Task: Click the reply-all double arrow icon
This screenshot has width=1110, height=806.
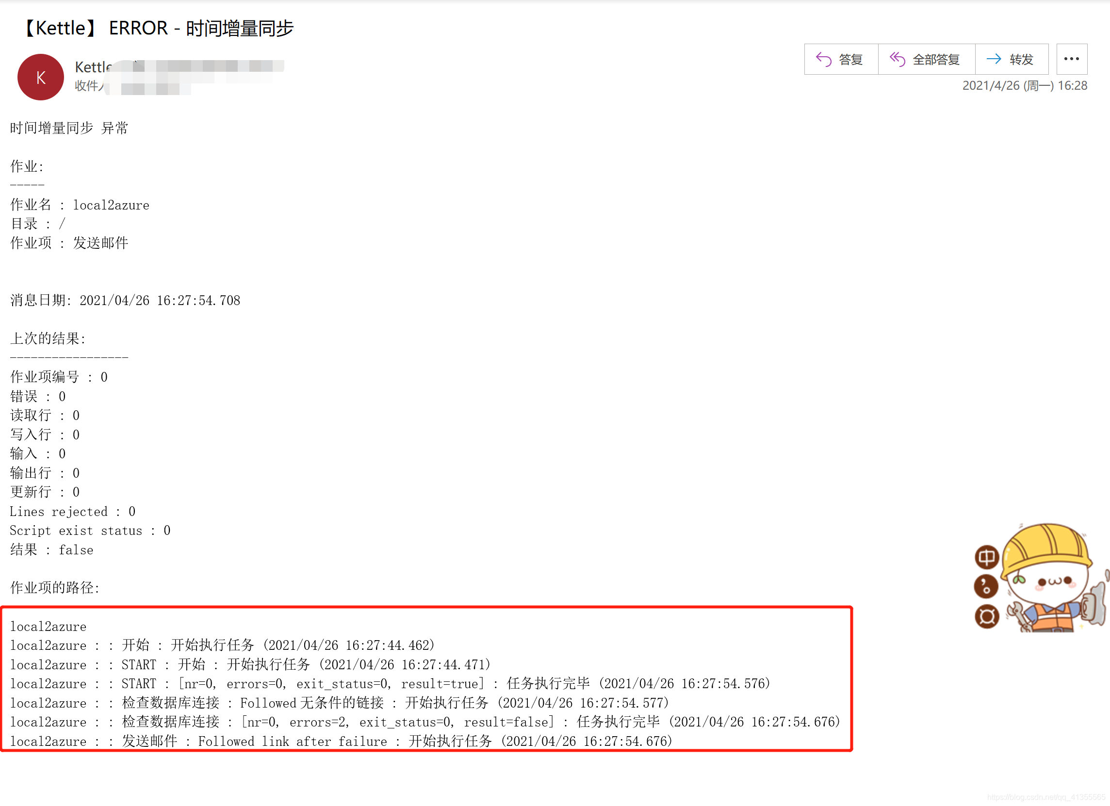Action: [898, 59]
